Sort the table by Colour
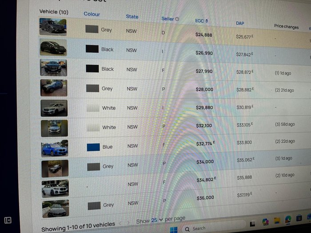 (x=92, y=14)
